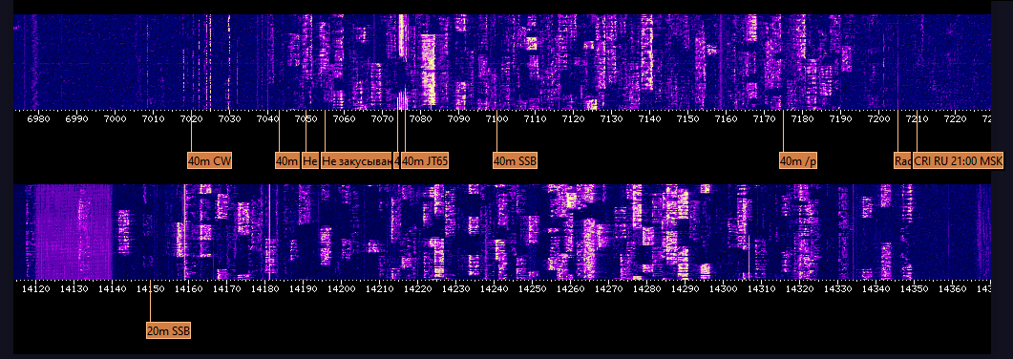Open the 40m SSB bookmark

(x=515, y=160)
